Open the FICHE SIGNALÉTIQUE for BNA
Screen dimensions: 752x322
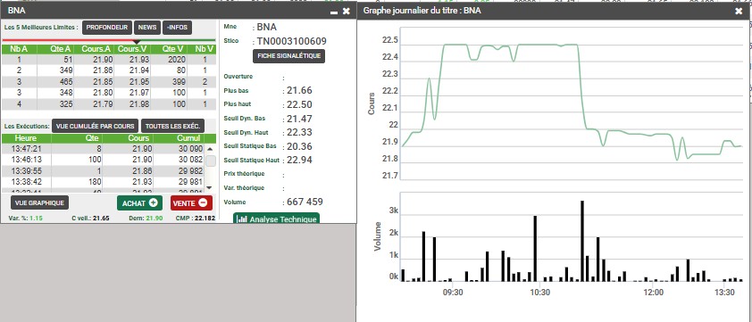289,56
